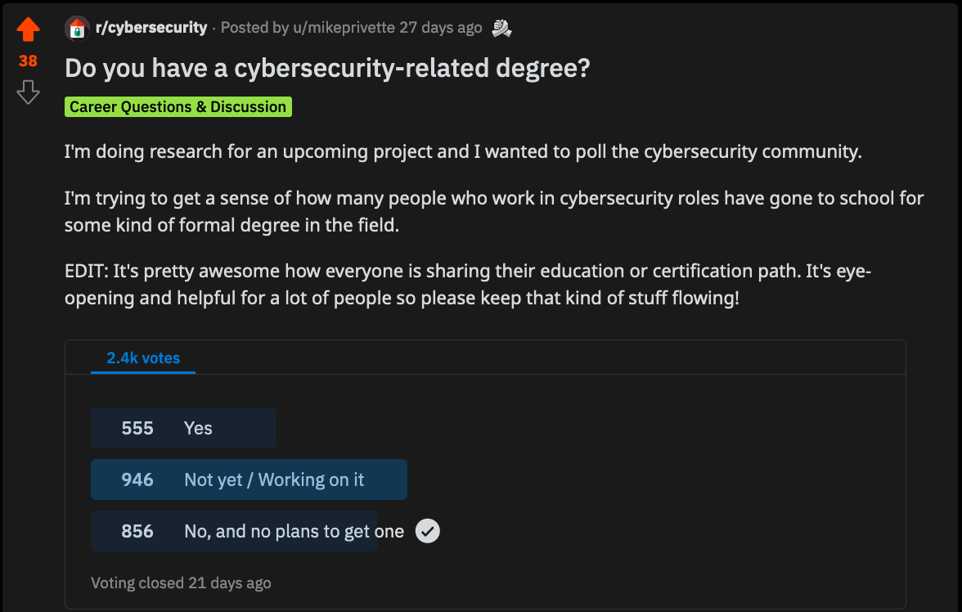This screenshot has width=962, height=612.
Task: Upvote the cybersecurity degree post
Action: [x=28, y=30]
